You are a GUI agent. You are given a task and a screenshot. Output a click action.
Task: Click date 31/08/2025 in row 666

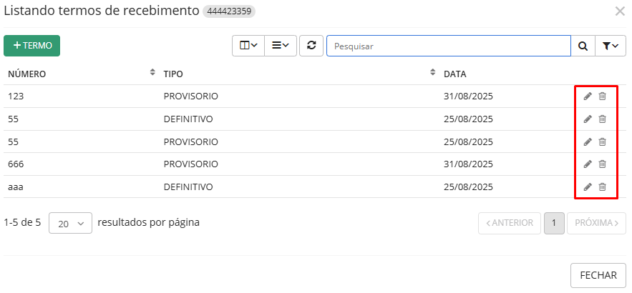pyautogui.click(x=468, y=164)
